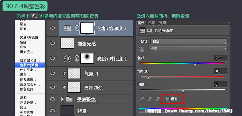Click link icon on 色相/饱和度 1 layer
This screenshot has height=116, width=242.
pyautogui.click(x=77, y=28)
